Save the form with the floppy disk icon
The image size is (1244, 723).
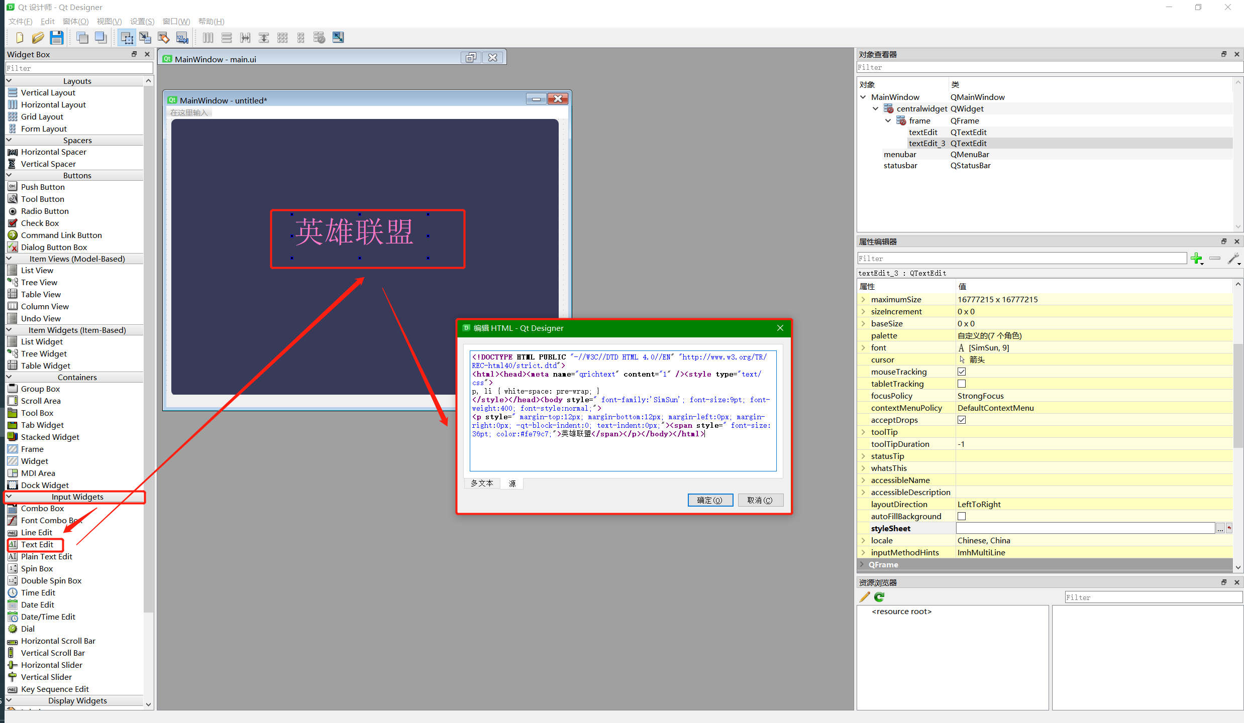click(57, 37)
